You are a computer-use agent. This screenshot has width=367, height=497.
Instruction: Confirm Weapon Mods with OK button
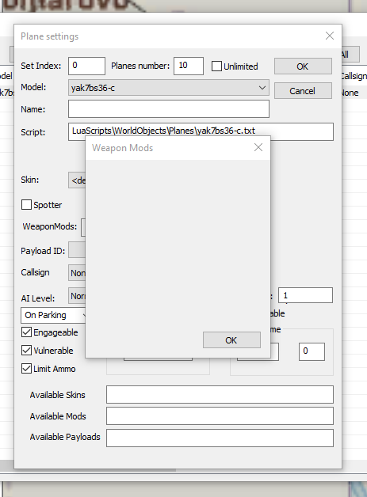pyautogui.click(x=231, y=340)
